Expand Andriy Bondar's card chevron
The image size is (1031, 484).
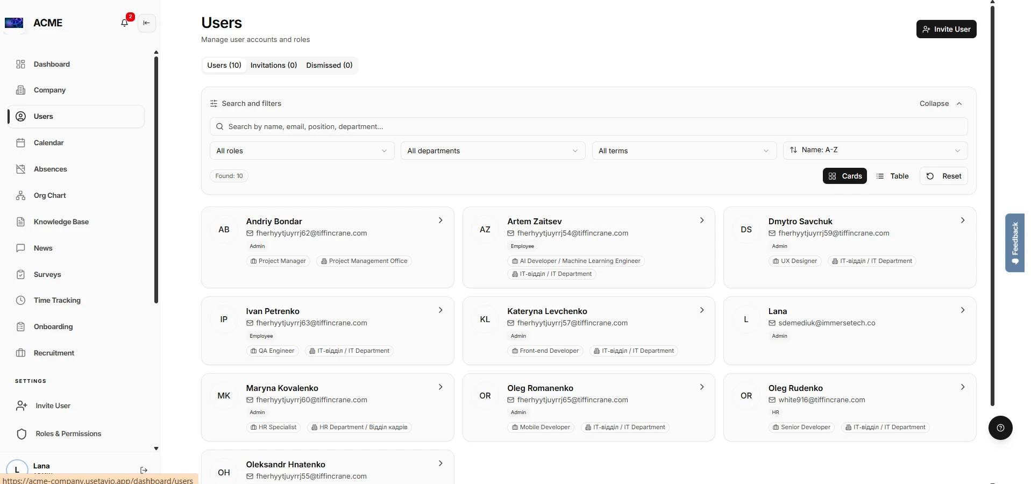coord(440,220)
